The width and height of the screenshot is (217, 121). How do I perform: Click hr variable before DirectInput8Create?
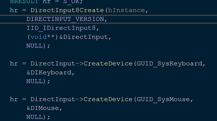[x=14, y=10]
